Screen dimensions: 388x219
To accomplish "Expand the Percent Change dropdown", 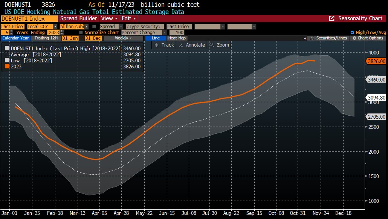I will pos(165,33).
